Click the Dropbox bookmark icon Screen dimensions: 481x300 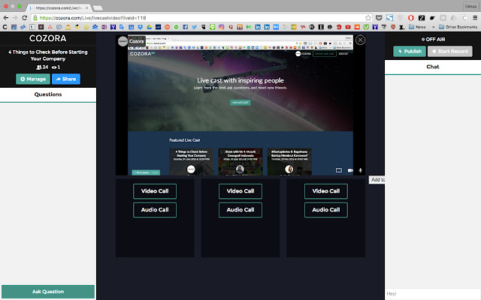[x=141, y=27]
